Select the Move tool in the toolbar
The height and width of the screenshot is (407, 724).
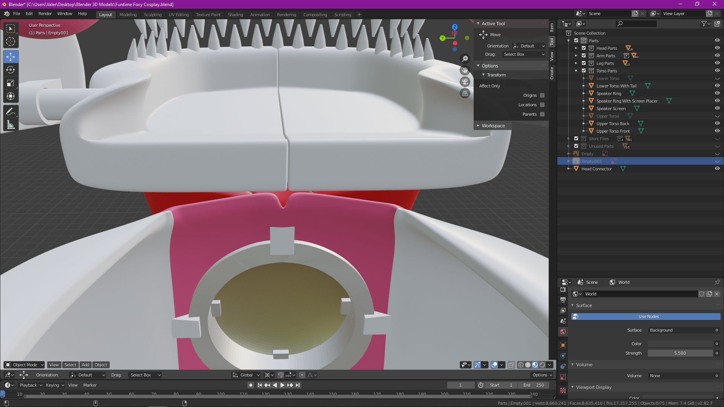(11, 57)
